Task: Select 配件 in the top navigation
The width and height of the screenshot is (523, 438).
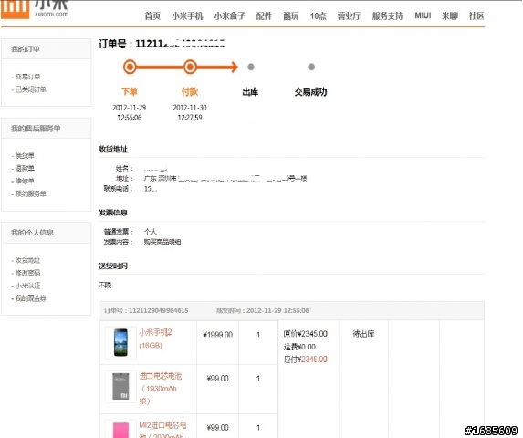Action: pos(264,16)
